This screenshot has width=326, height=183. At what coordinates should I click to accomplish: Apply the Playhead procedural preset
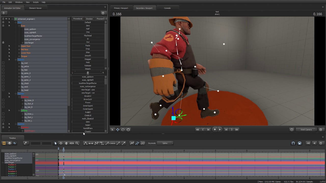[x=88, y=36]
